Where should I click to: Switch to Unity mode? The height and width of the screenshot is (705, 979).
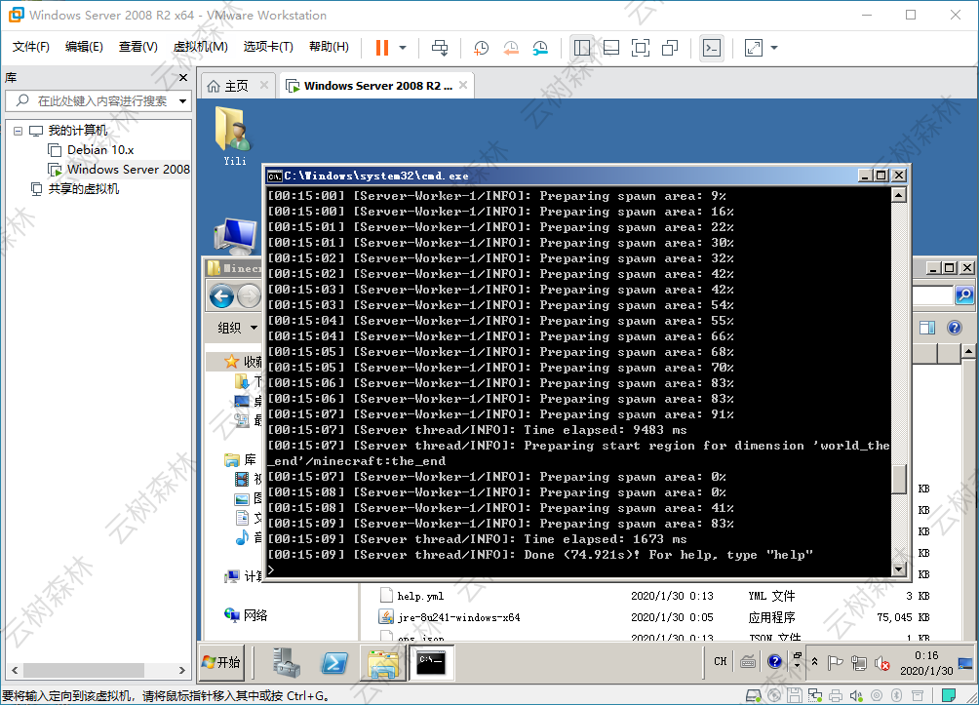[670, 48]
